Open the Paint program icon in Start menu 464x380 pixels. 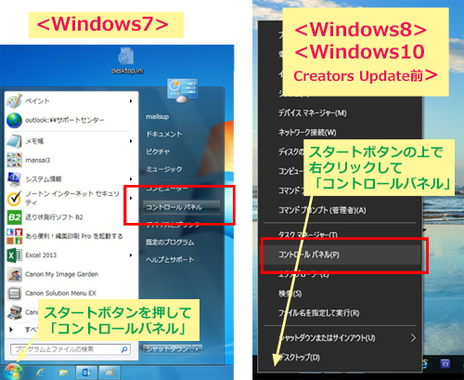[x=14, y=101]
